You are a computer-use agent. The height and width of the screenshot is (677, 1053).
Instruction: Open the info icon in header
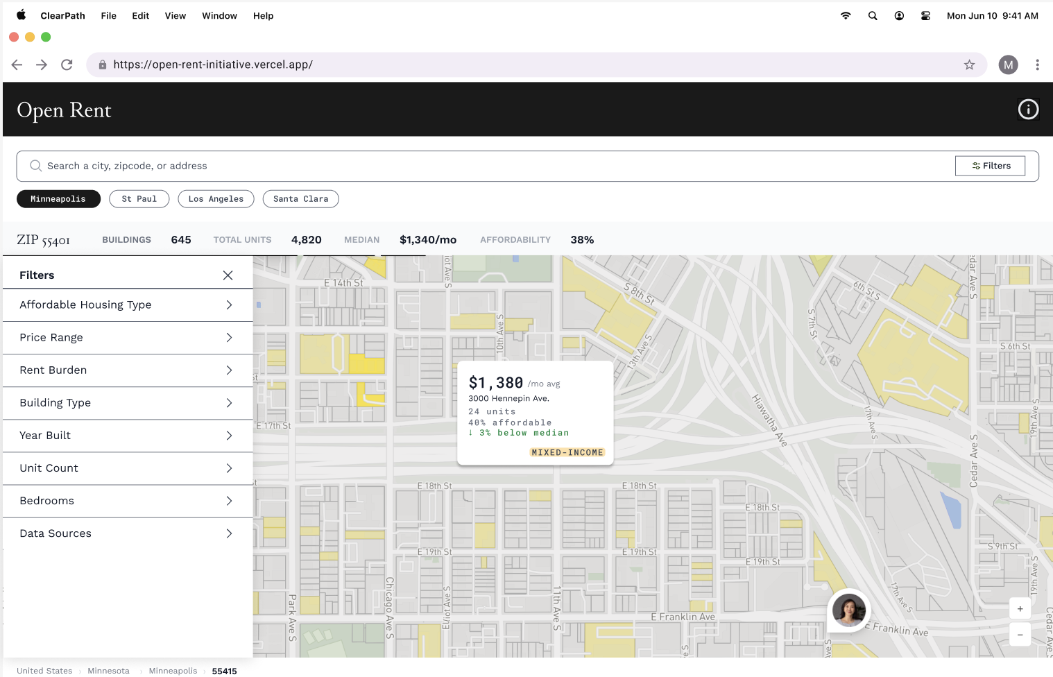point(1028,110)
